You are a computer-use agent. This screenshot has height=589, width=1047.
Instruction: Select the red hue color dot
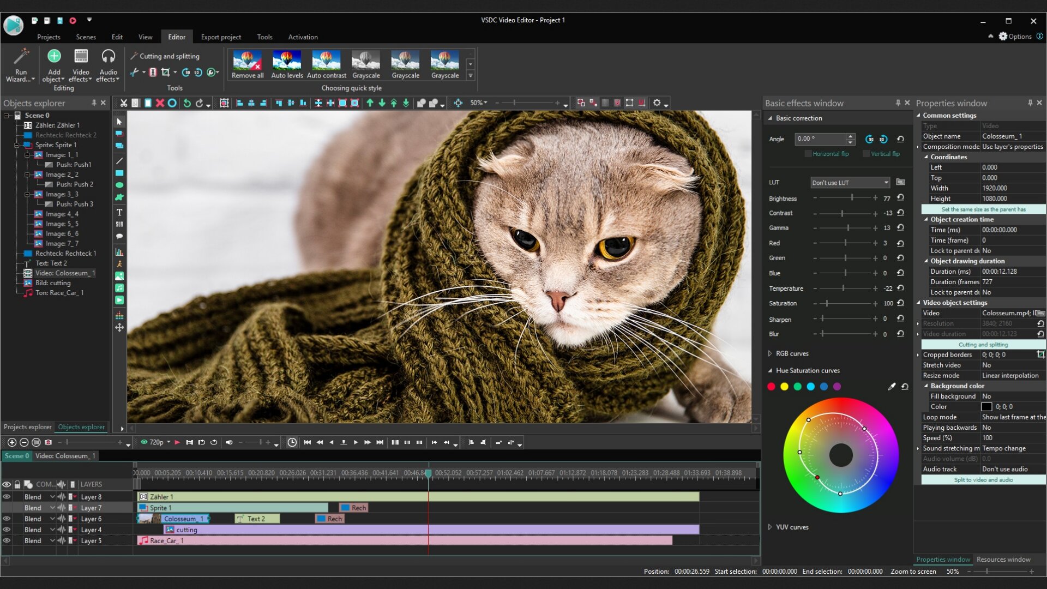coord(771,387)
